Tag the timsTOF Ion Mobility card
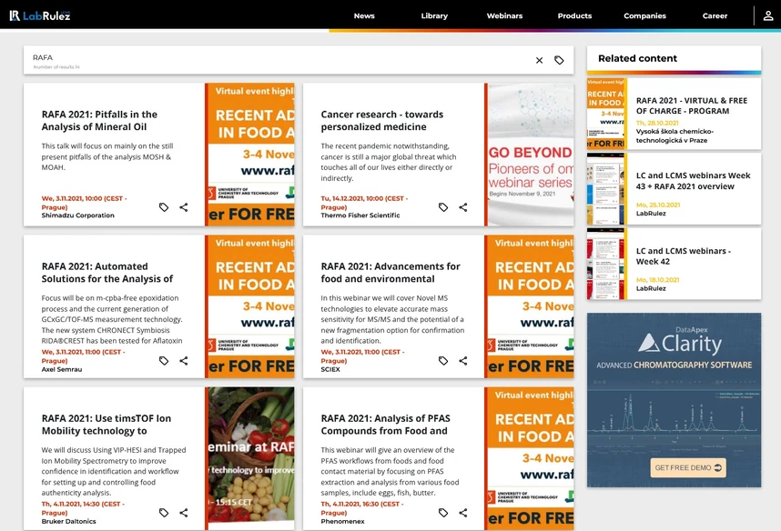 pos(164,513)
